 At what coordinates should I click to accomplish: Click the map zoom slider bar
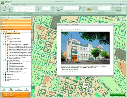pyautogui.click(x=34, y=32)
